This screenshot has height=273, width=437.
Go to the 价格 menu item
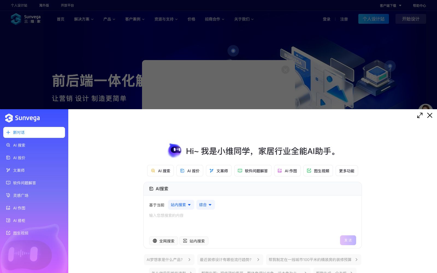pos(191,19)
